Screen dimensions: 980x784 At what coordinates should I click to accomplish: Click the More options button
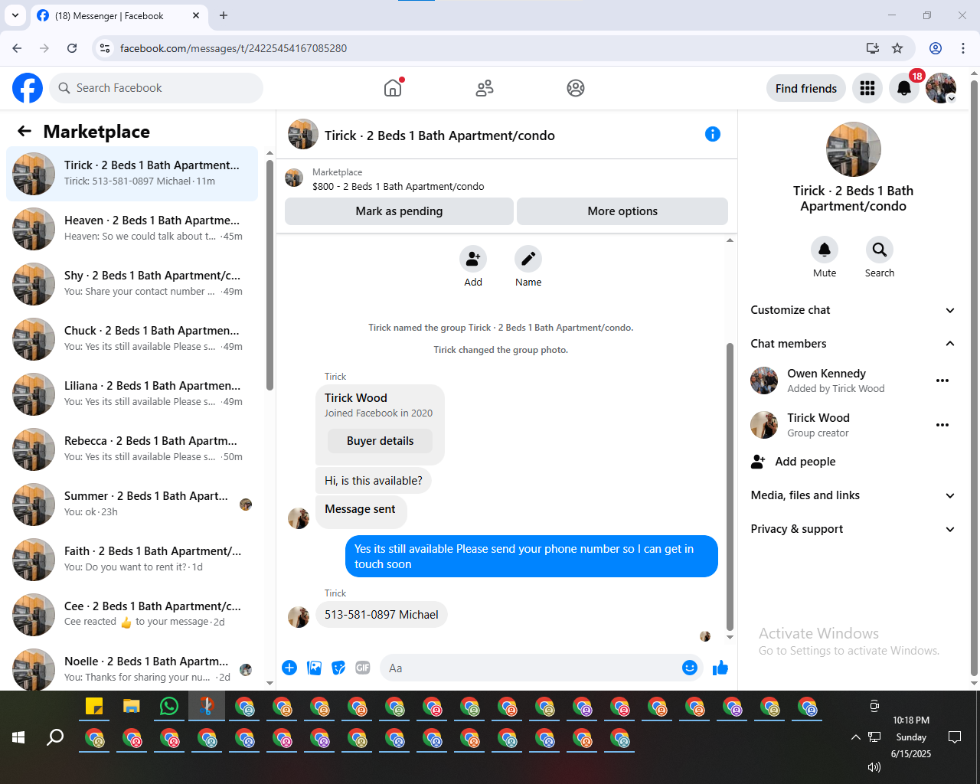[622, 211]
